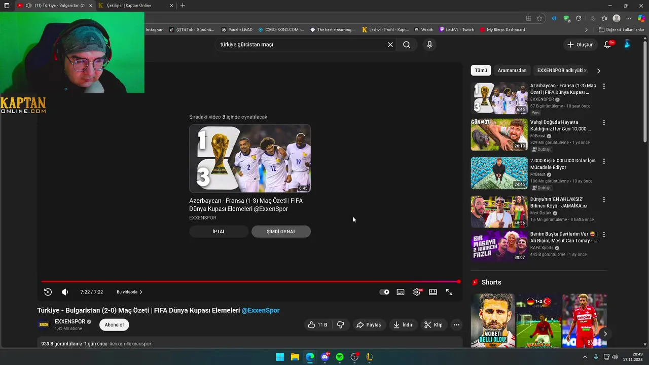Add page to favorites star icon

tap(539, 18)
